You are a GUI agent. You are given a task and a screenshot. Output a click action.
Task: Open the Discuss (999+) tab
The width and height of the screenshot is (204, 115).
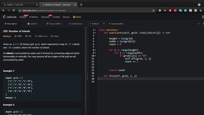[x=54, y=24]
